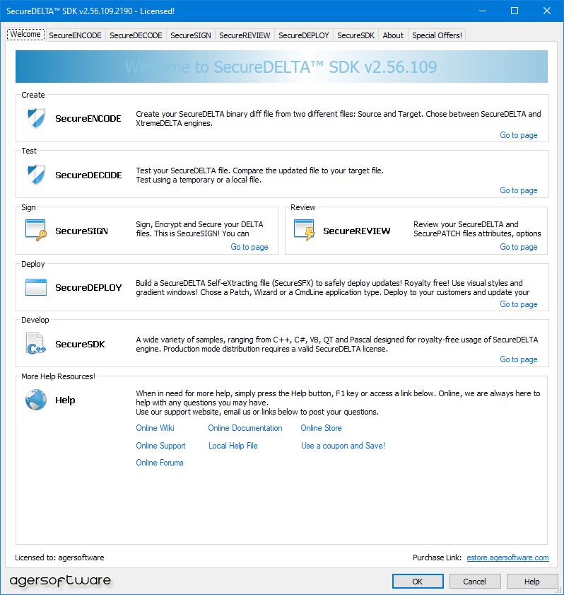564x595 pixels.
Task: Open the Online Documentation link
Action: point(245,427)
